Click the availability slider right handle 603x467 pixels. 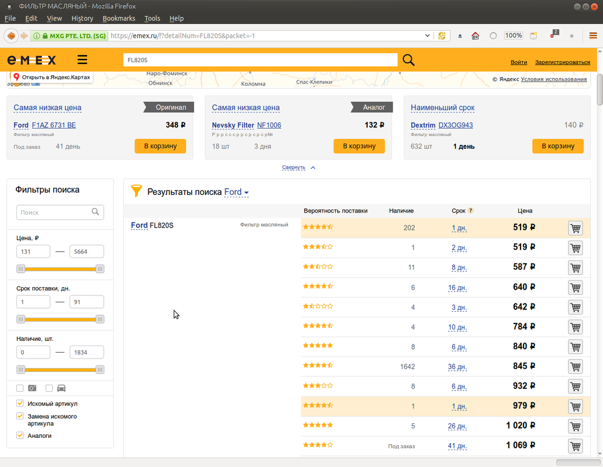pos(100,370)
